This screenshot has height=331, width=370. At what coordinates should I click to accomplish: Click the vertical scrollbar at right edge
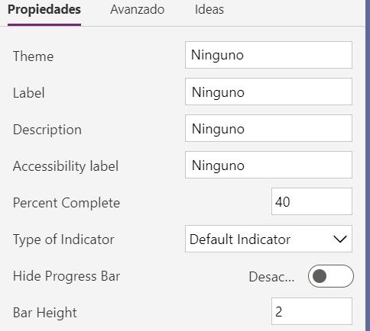coord(368,165)
